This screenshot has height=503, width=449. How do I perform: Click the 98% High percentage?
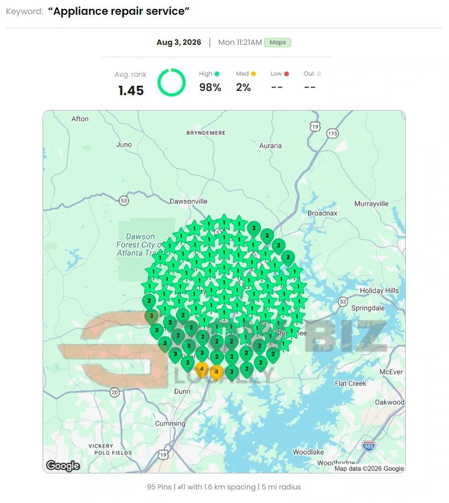(x=210, y=87)
